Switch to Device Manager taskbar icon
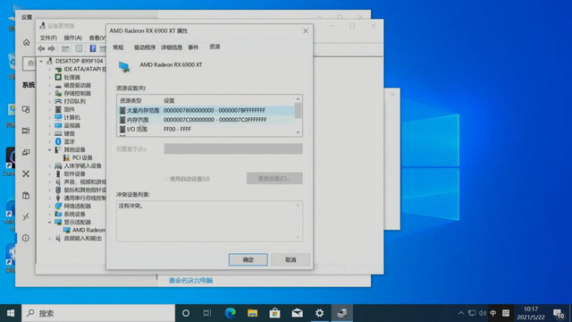This screenshot has height=322, width=572. [341, 313]
